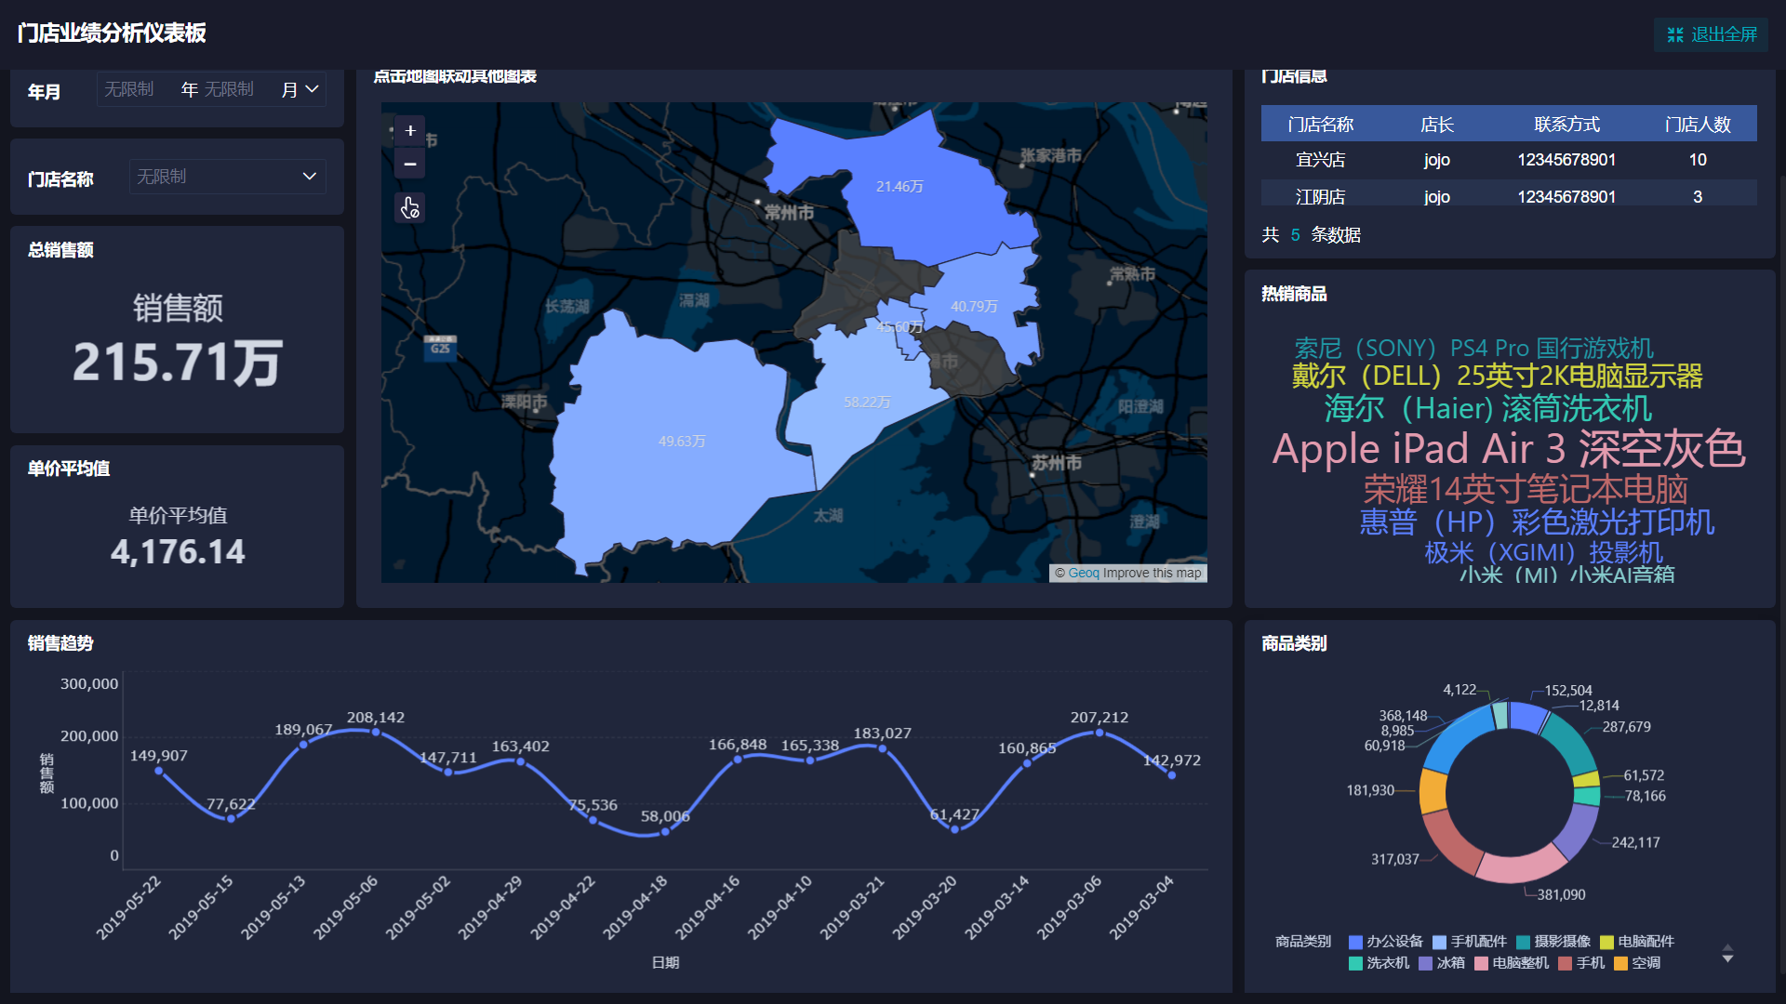
Task: Click the 店长 column header
Action: click(1436, 125)
